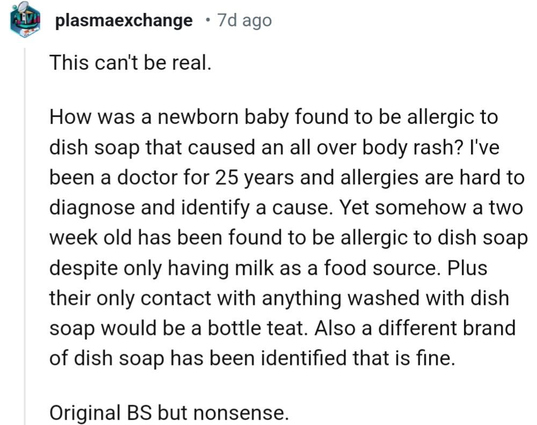Collapse the comment using the vertical thread line
This screenshot has height=425, width=537.
pos(25,236)
